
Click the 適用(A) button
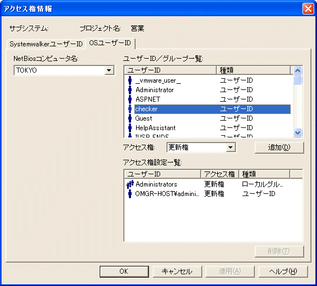(x=230, y=271)
